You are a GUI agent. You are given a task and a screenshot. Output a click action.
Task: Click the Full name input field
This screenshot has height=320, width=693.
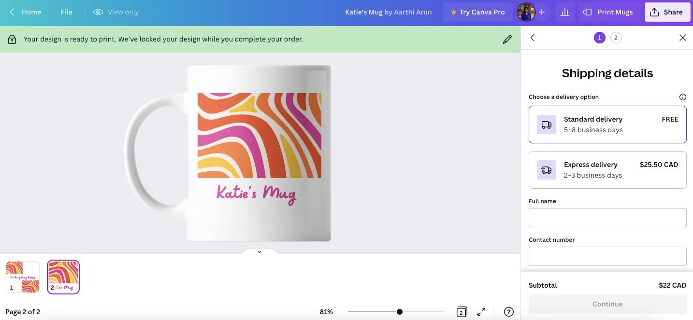pos(607,218)
